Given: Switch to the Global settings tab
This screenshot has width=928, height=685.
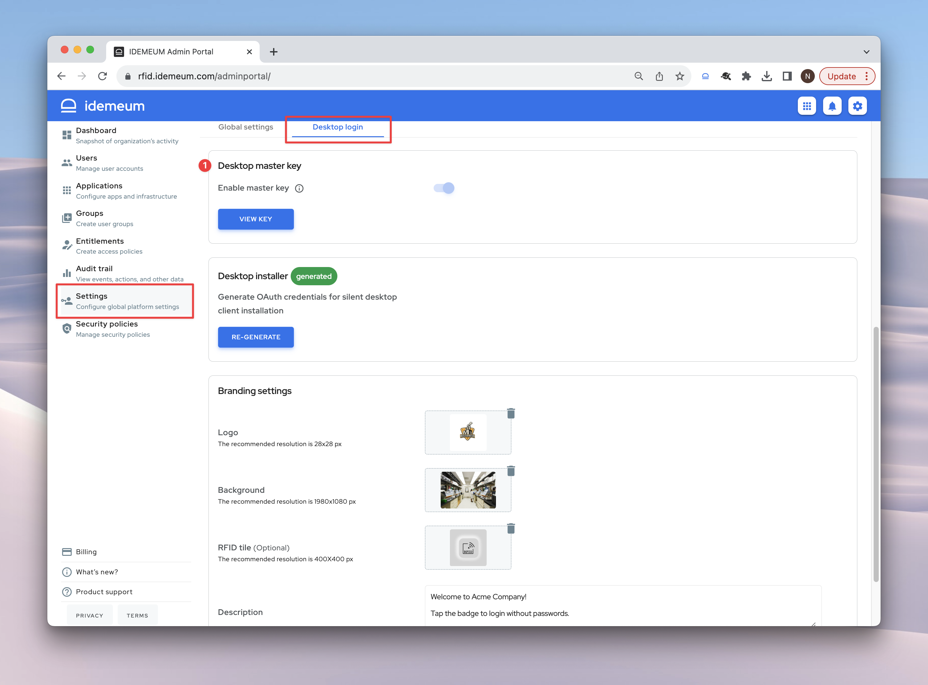Looking at the screenshot, I should point(246,127).
